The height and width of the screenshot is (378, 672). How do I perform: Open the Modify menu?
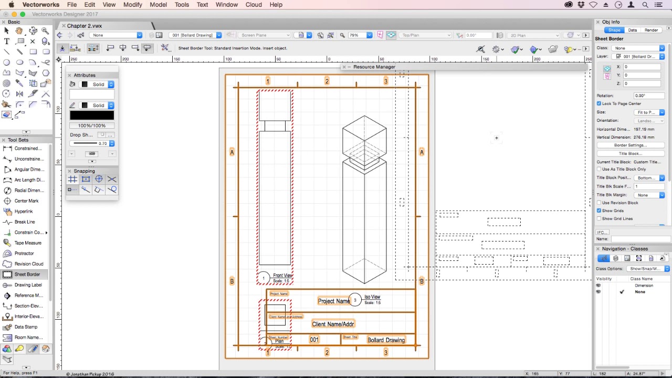click(x=132, y=5)
